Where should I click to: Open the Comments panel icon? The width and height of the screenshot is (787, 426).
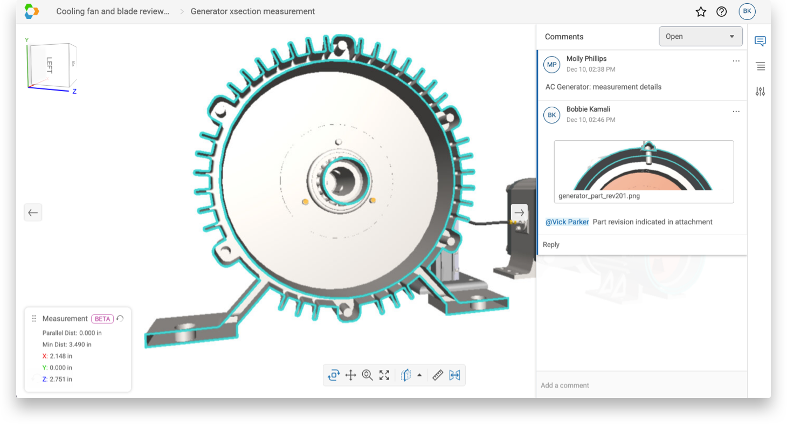760,41
